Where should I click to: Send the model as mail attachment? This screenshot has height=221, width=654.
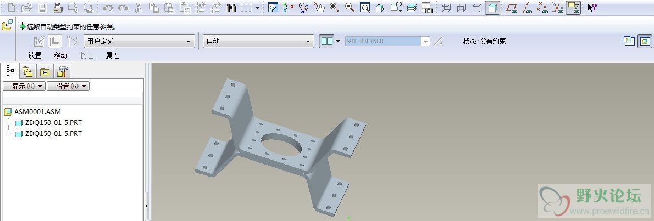tap(73, 8)
